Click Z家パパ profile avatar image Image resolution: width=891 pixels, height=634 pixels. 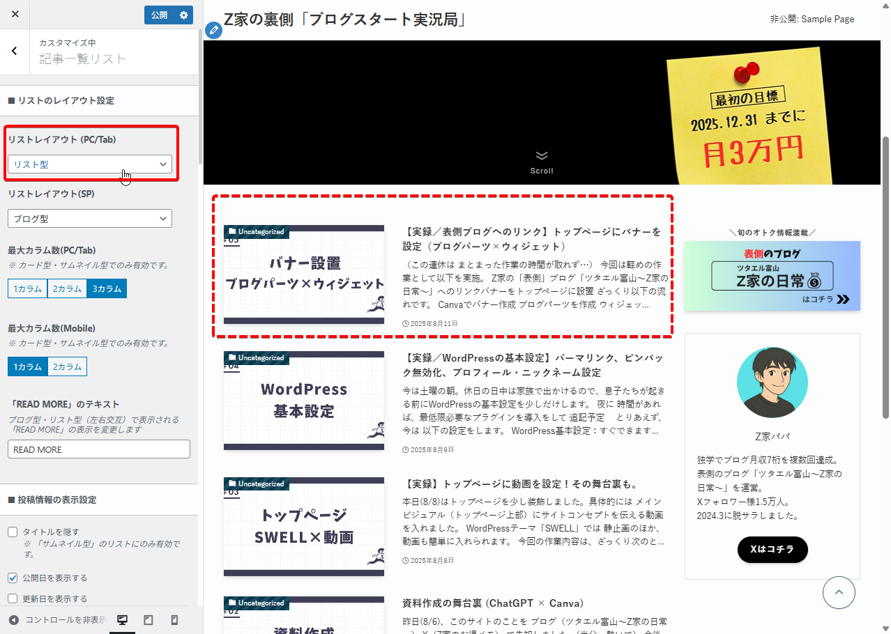[x=772, y=383]
